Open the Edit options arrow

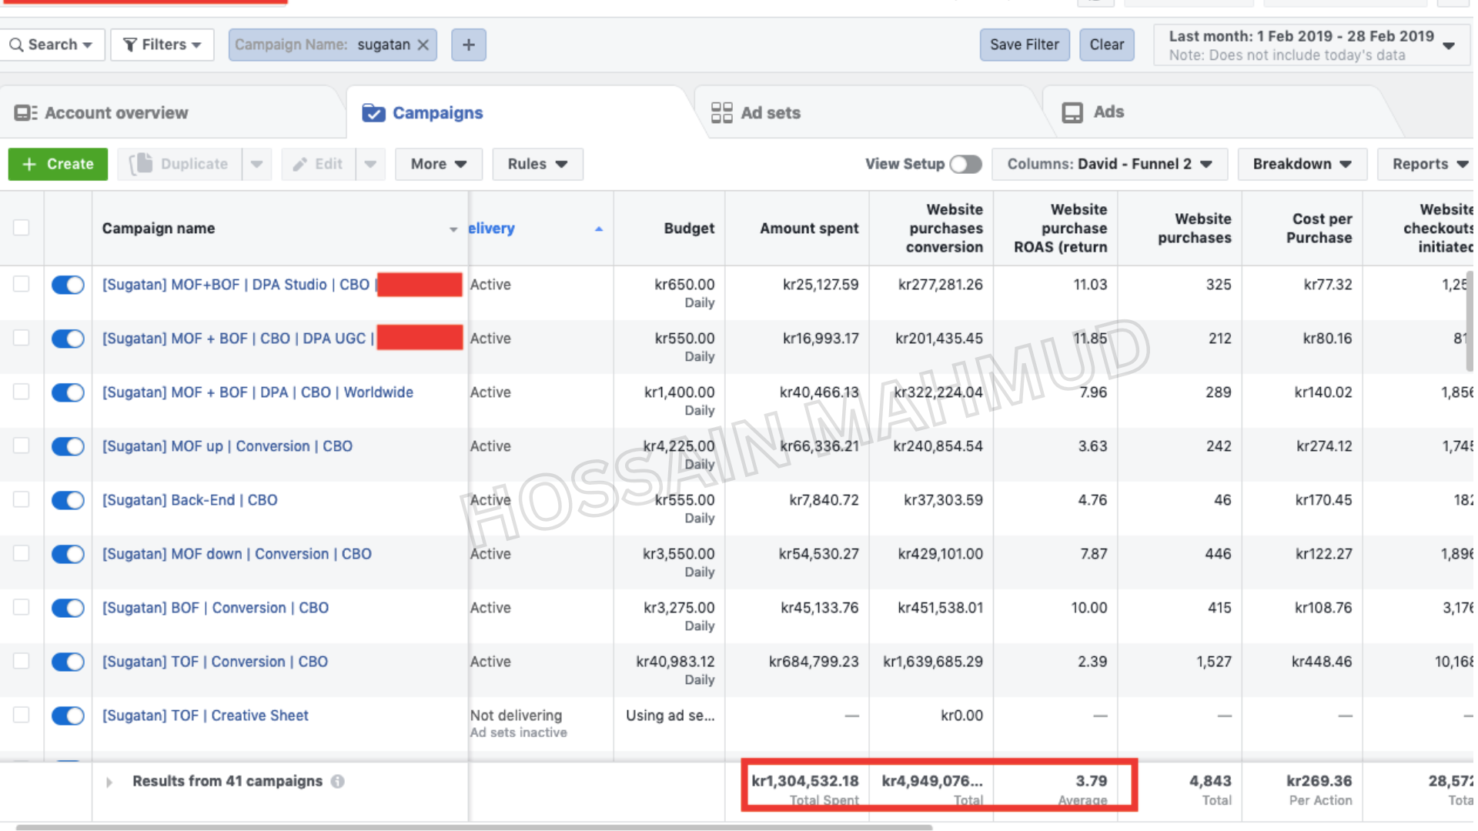click(x=370, y=164)
